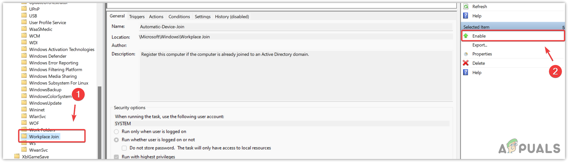Select Run only when user is logged on
The width and height of the screenshot is (568, 162).
click(x=116, y=132)
